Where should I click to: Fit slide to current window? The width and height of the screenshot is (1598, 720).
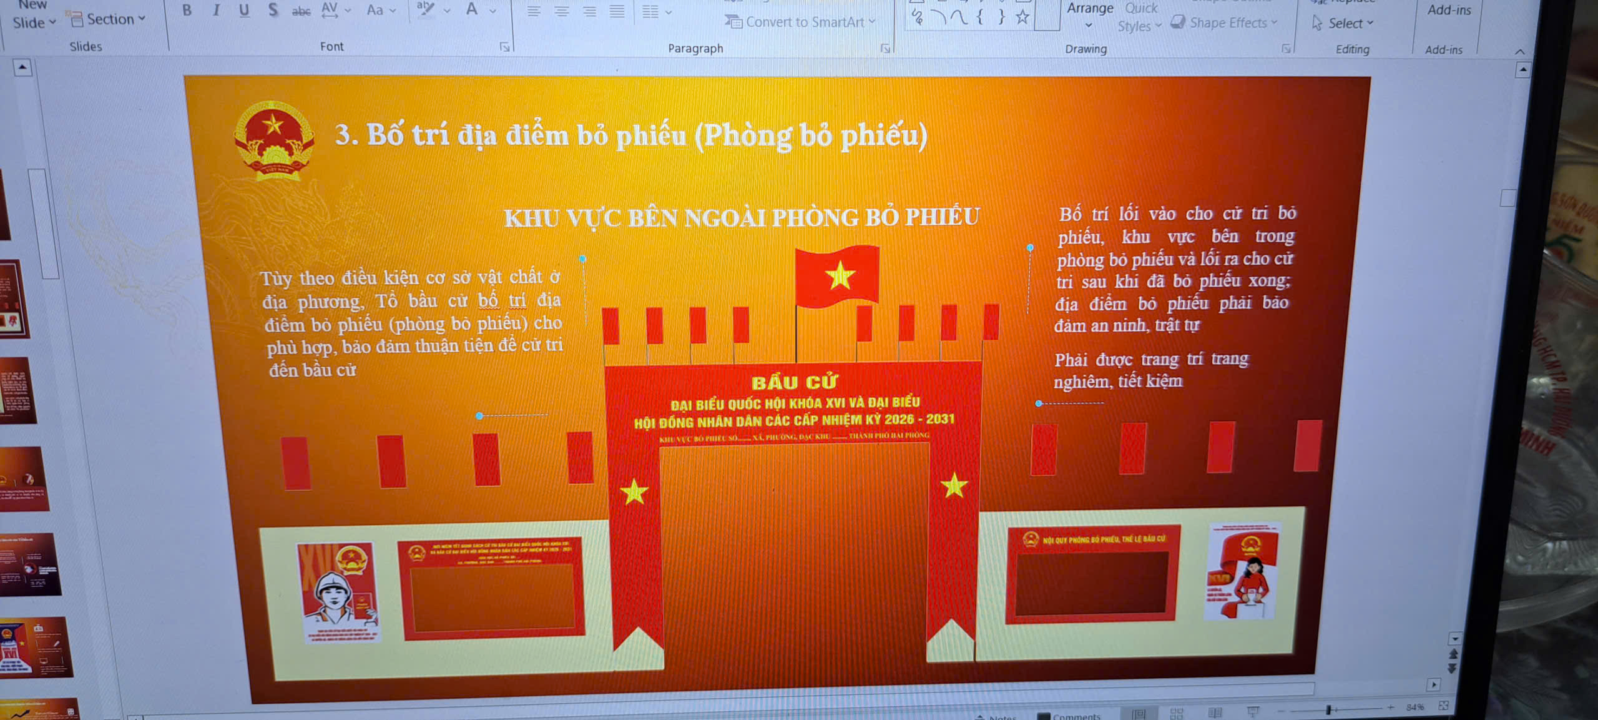[1443, 706]
